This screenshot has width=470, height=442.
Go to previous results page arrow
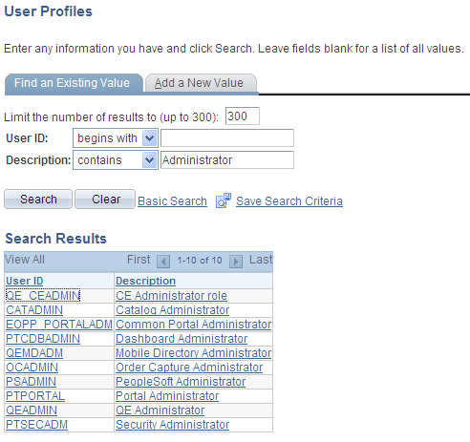(163, 262)
